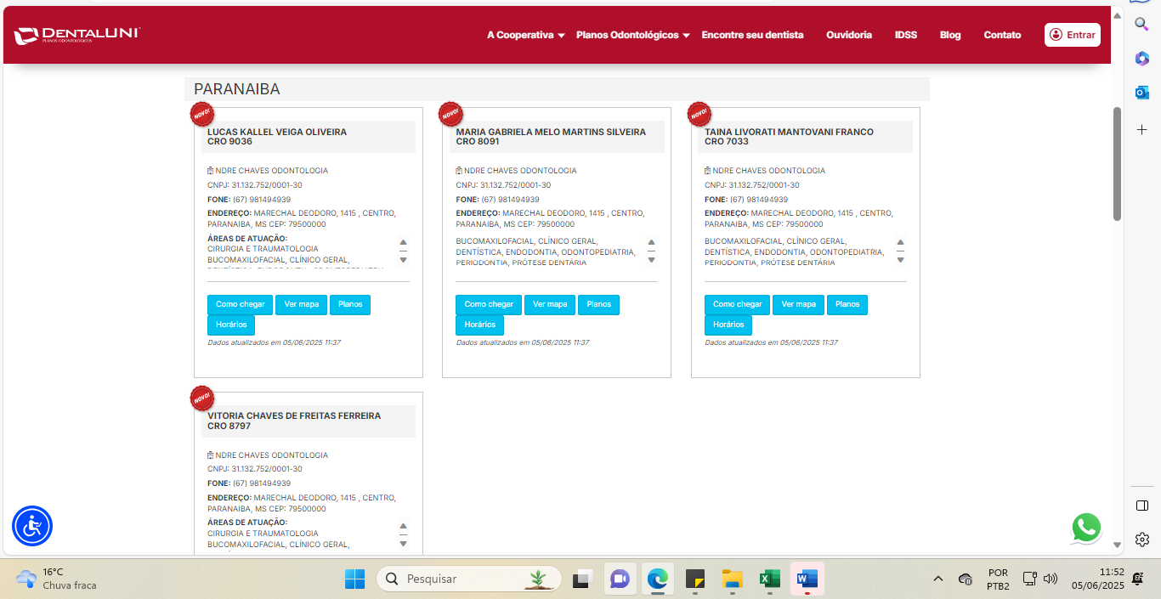Open the accessibility wheelchair icon
Image resolution: width=1161 pixels, height=599 pixels.
point(32,526)
